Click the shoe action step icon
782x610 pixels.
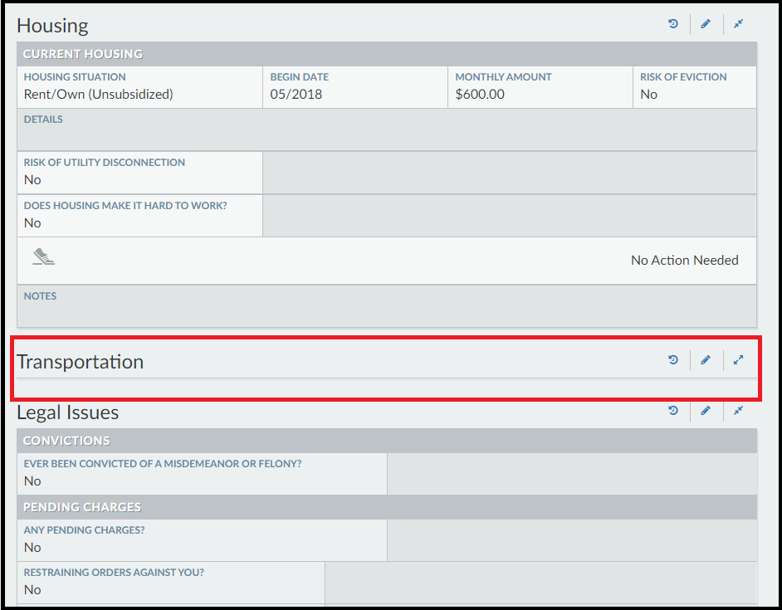click(x=43, y=256)
